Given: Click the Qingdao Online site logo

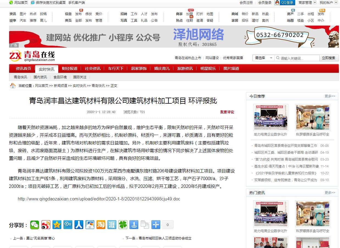Looking at the screenshot, I should coord(32,56).
